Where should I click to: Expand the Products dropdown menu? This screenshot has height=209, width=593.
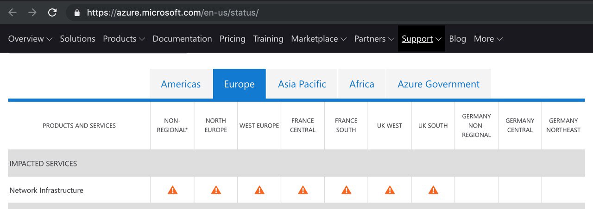(124, 39)
